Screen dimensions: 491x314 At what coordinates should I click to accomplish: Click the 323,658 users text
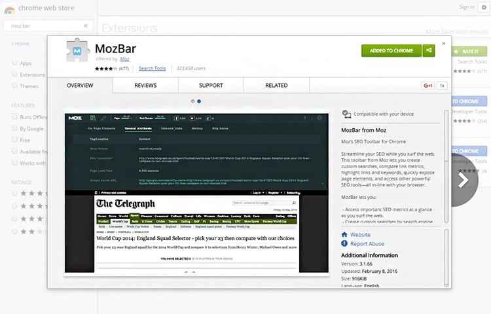click(191, 68)
